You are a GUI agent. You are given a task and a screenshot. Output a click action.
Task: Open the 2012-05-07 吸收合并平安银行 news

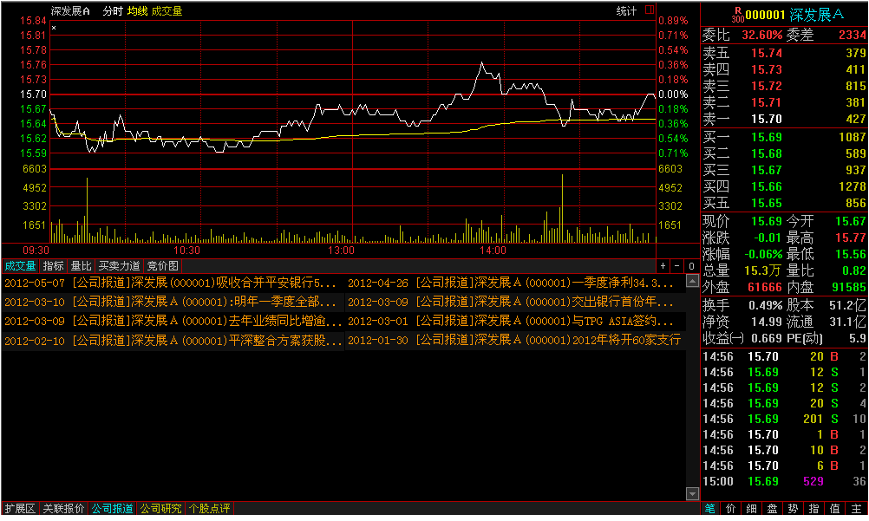click(x=170, y=283)
